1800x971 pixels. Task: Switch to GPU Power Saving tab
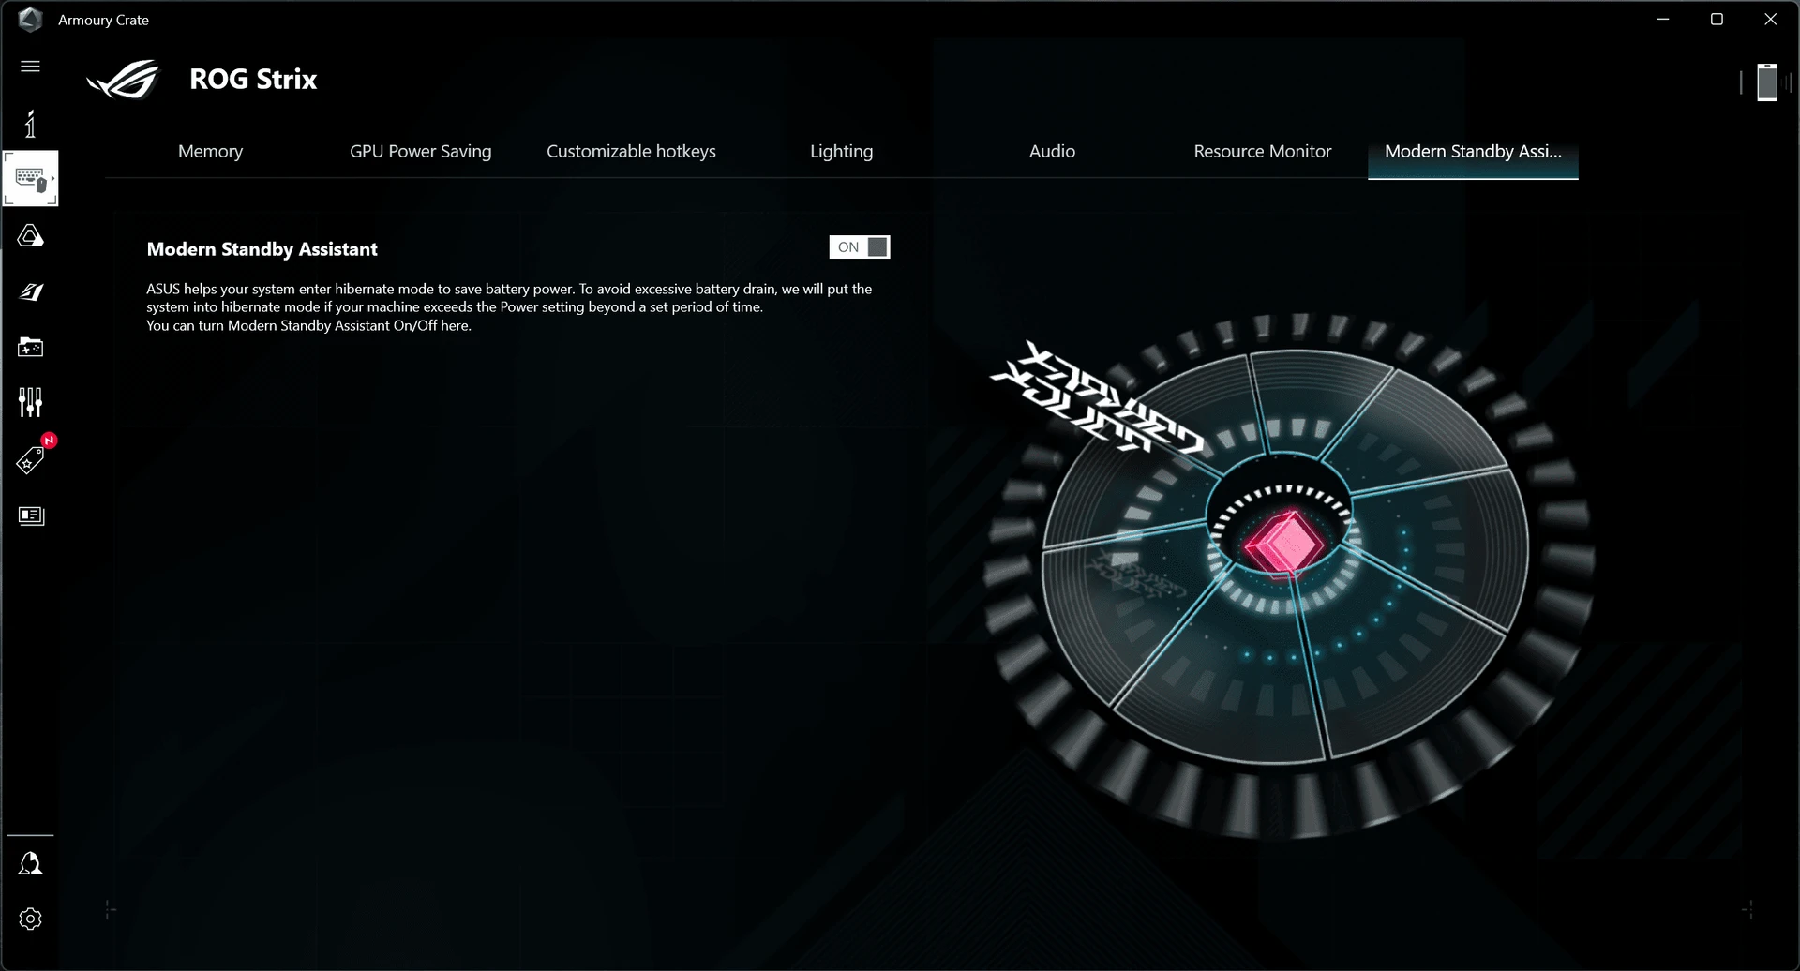(x=420, y=151)
